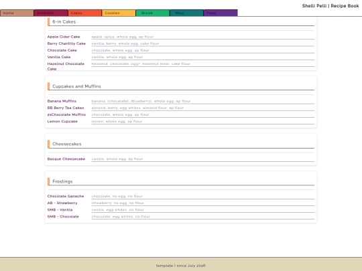Open the Berry Chantilly Cake recipe

(x=66, y=43)
